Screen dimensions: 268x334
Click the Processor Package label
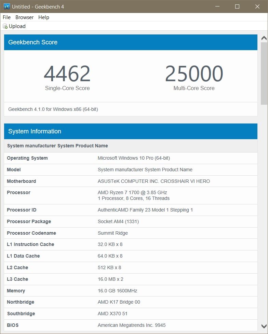click(x=29, y=221)
